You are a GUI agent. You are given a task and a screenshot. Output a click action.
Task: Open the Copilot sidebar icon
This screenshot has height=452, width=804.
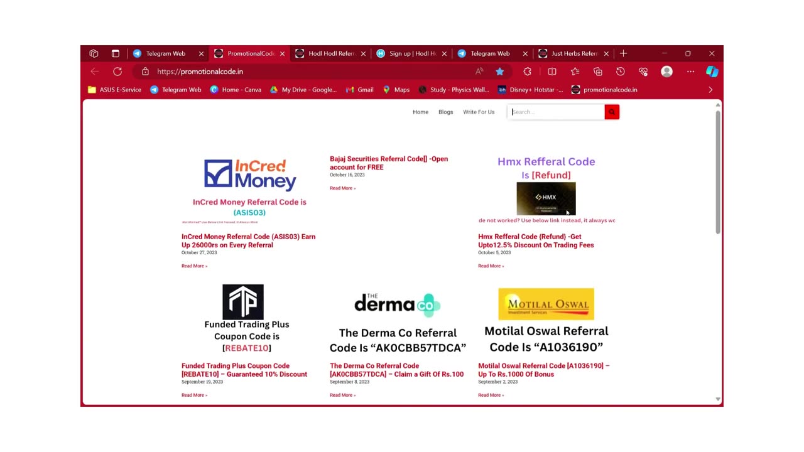coord(712,72)
